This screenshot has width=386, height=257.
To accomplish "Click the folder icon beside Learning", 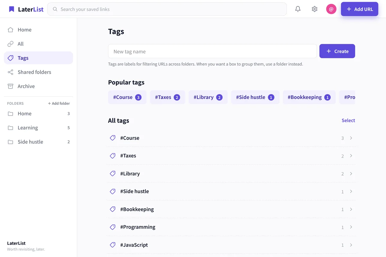I will pos(11,128).
